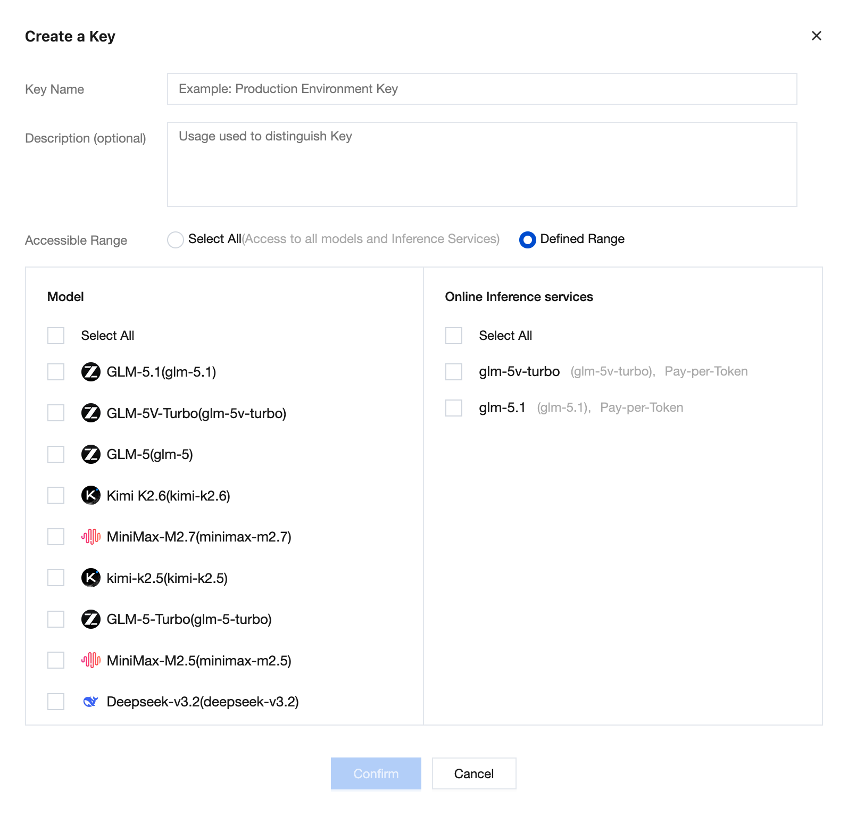Screen dimensions: 848x816
Task: Click the MiniMax-M2.7 waveform logo icon
Action: (91, 537)
